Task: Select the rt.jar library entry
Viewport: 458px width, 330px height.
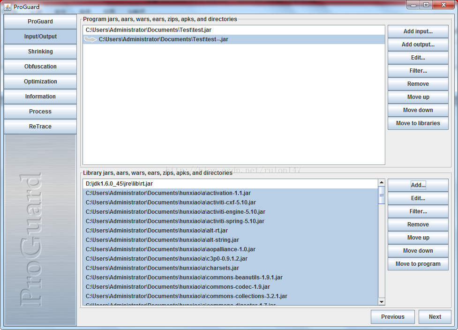Action: 231,184
